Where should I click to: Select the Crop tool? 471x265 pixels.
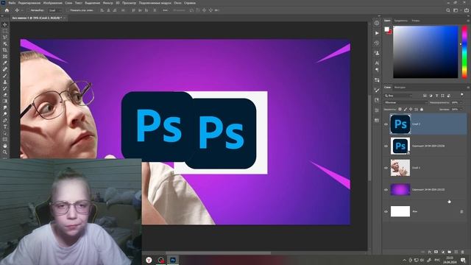[x=5, y=50]
